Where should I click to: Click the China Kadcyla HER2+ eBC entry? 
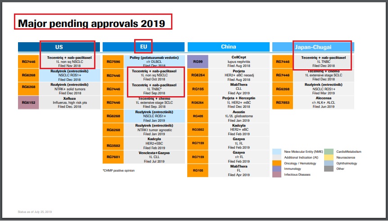tap(239, 130)
